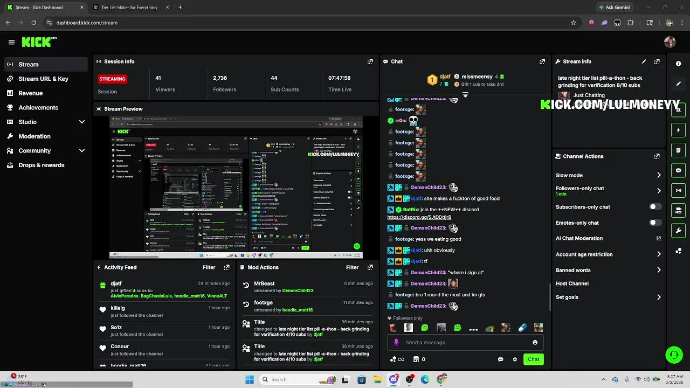Edit stream info with the pencil icon

click(x=644, y=61)
